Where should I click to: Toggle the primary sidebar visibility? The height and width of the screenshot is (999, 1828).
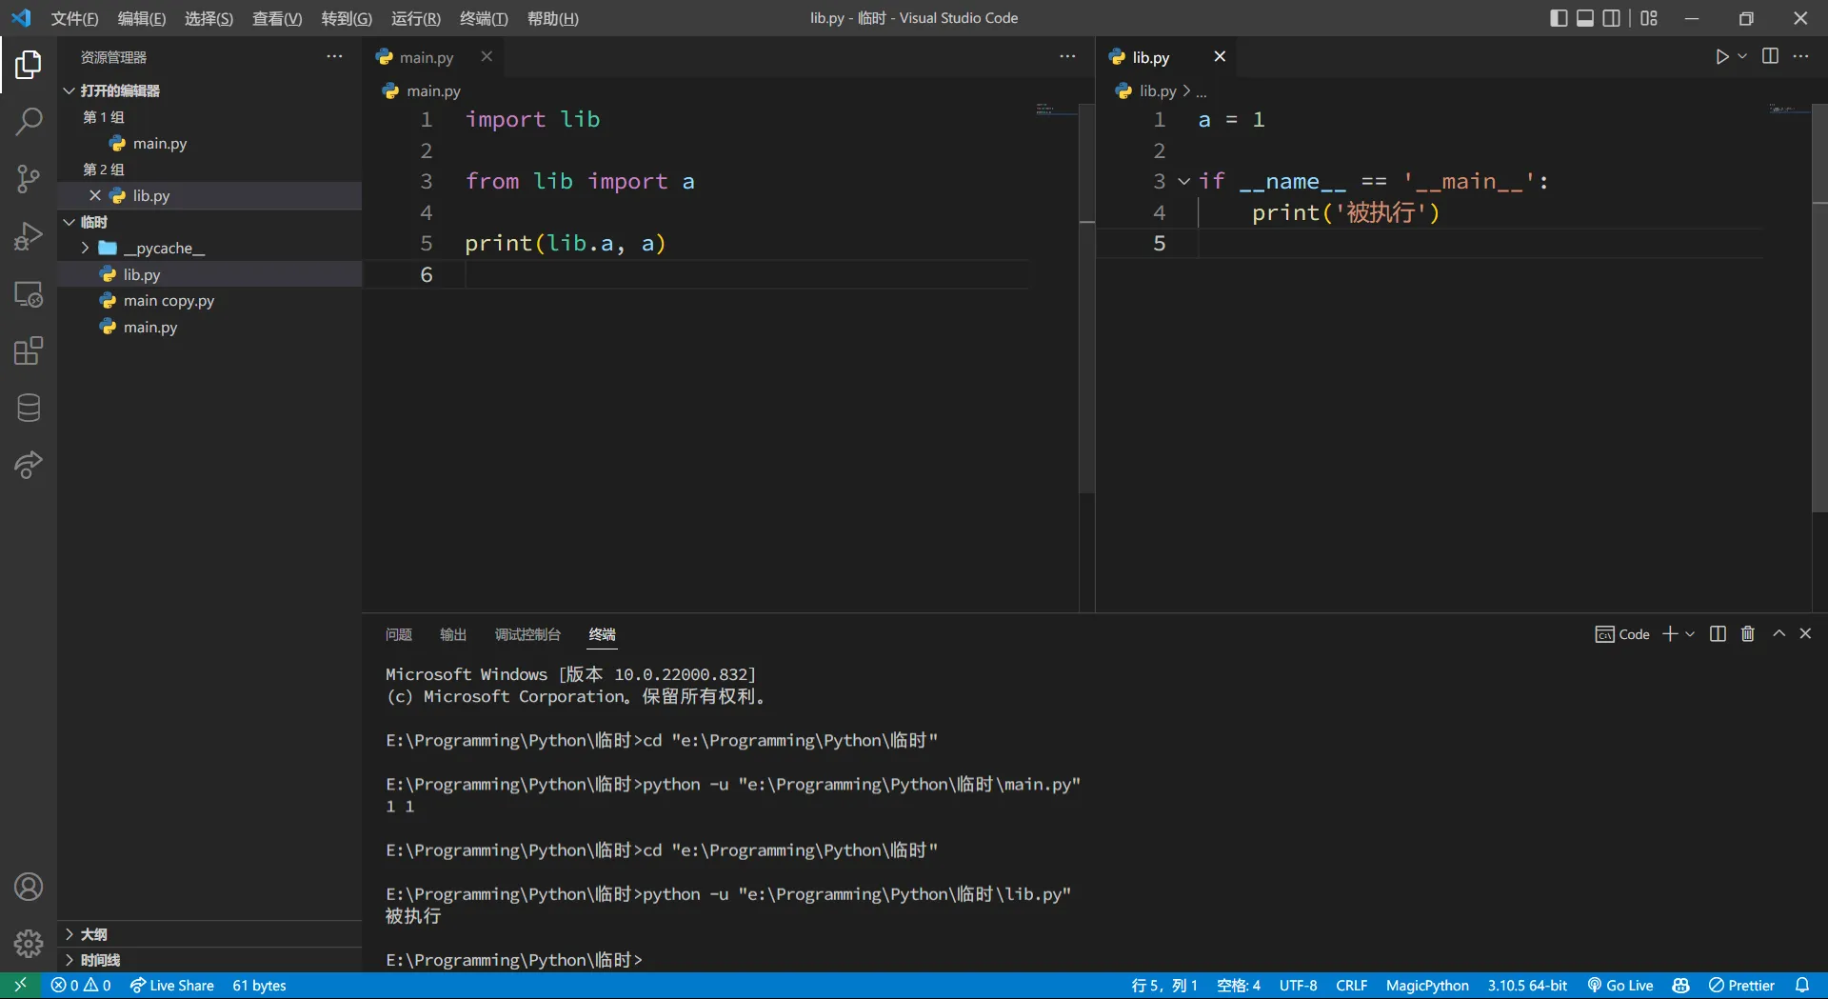point(1559,18)
